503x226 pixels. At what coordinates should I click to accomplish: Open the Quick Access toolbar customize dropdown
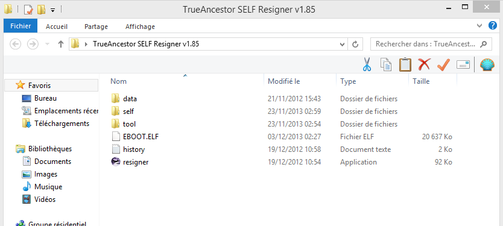click(x=52, y=10)
